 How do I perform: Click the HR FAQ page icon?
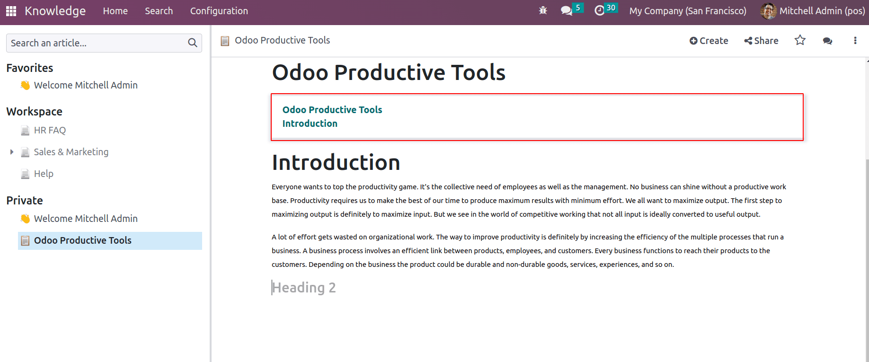25,131
